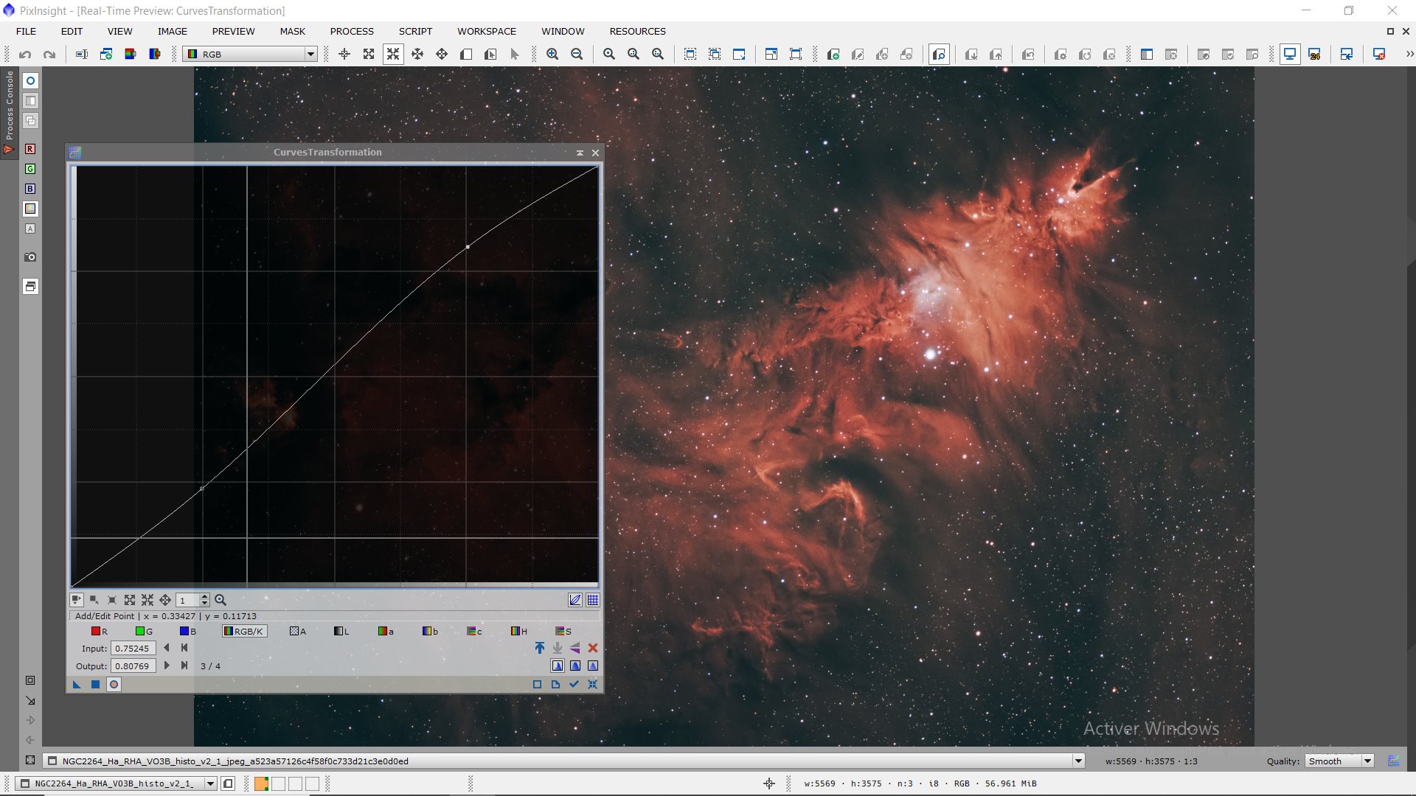Open the RGB channel dropdown in the toolbar
The height and width of the screenshot is (796, 1416).
pyautogui.click(x=310, y=54)
